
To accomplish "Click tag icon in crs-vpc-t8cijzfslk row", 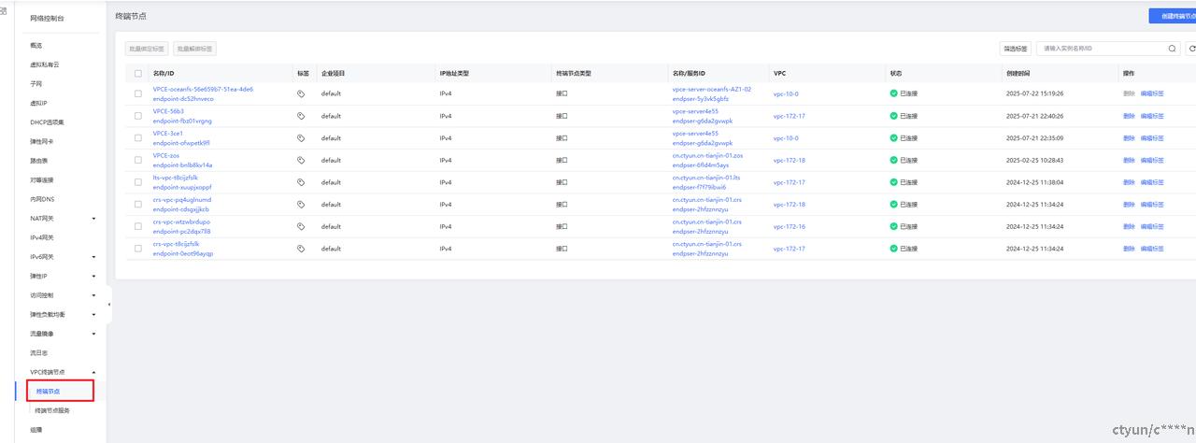I will [x=301, y=249].
